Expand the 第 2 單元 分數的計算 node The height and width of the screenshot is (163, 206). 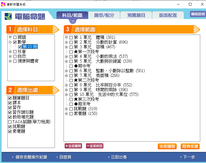[66, 42]
